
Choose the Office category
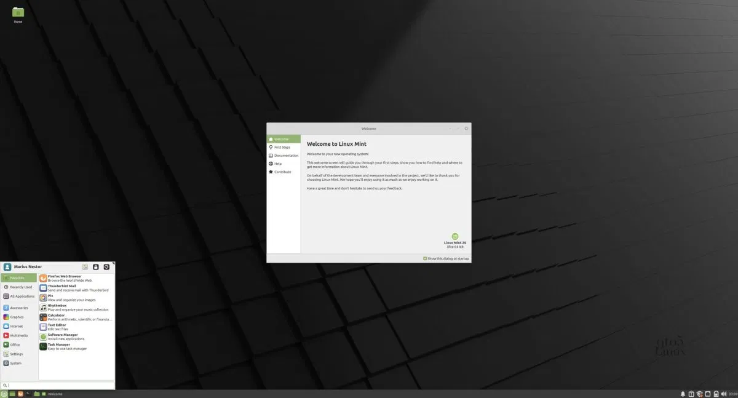pos(19,344)
